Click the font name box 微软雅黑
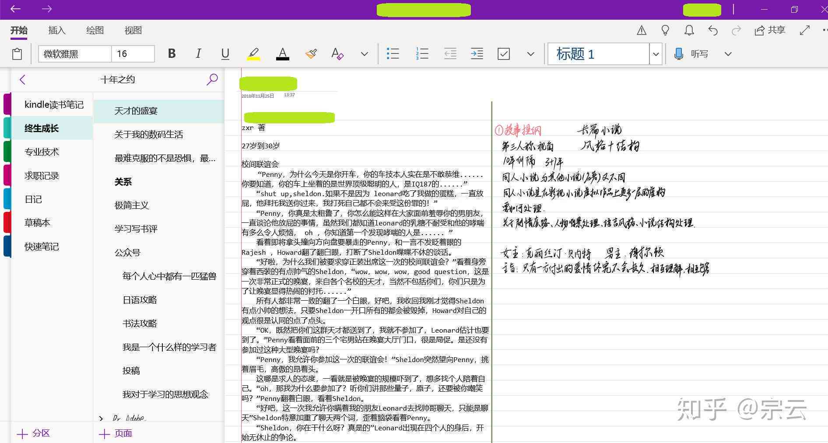The width and height of the screenshot is (828, 443). [75, 54]
